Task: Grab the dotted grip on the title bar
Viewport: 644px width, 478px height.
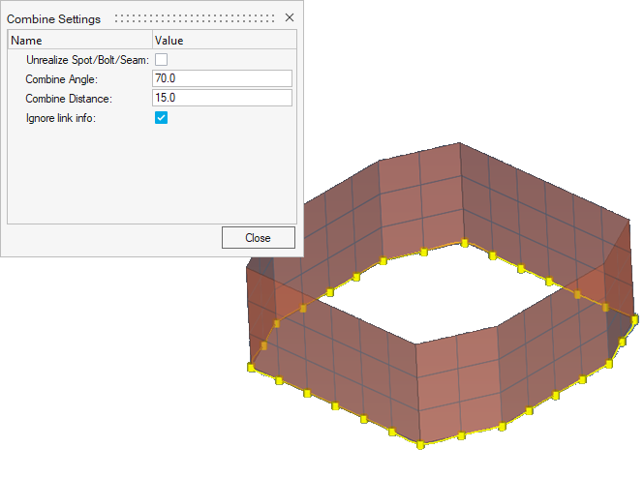Action: (x=194, y=18)
